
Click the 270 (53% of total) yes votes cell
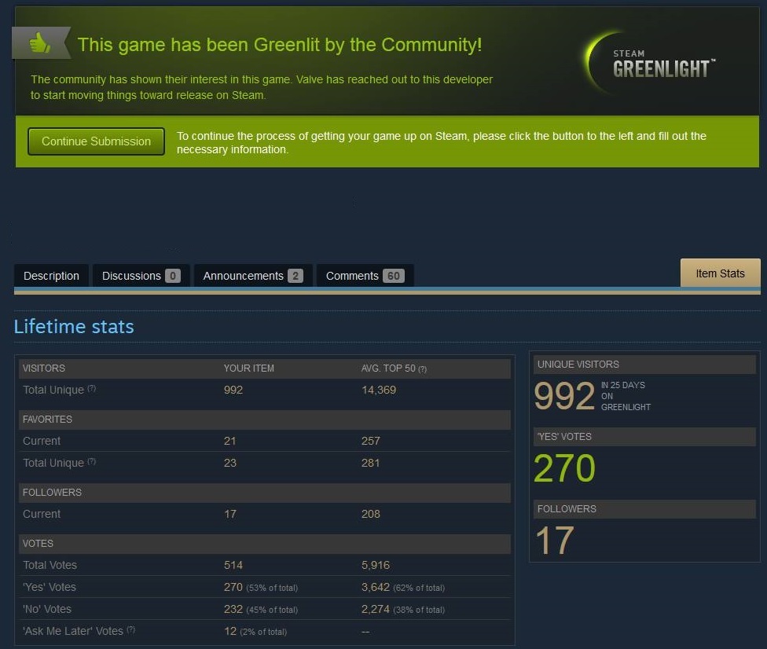(261, 587)
